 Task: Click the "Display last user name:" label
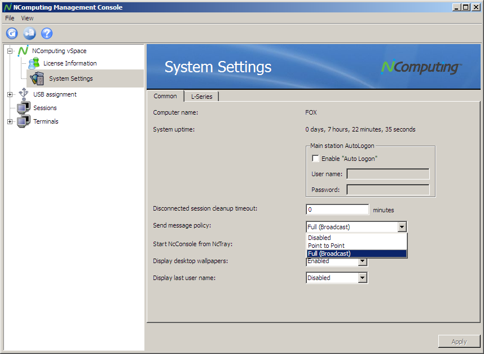(184, 278)
